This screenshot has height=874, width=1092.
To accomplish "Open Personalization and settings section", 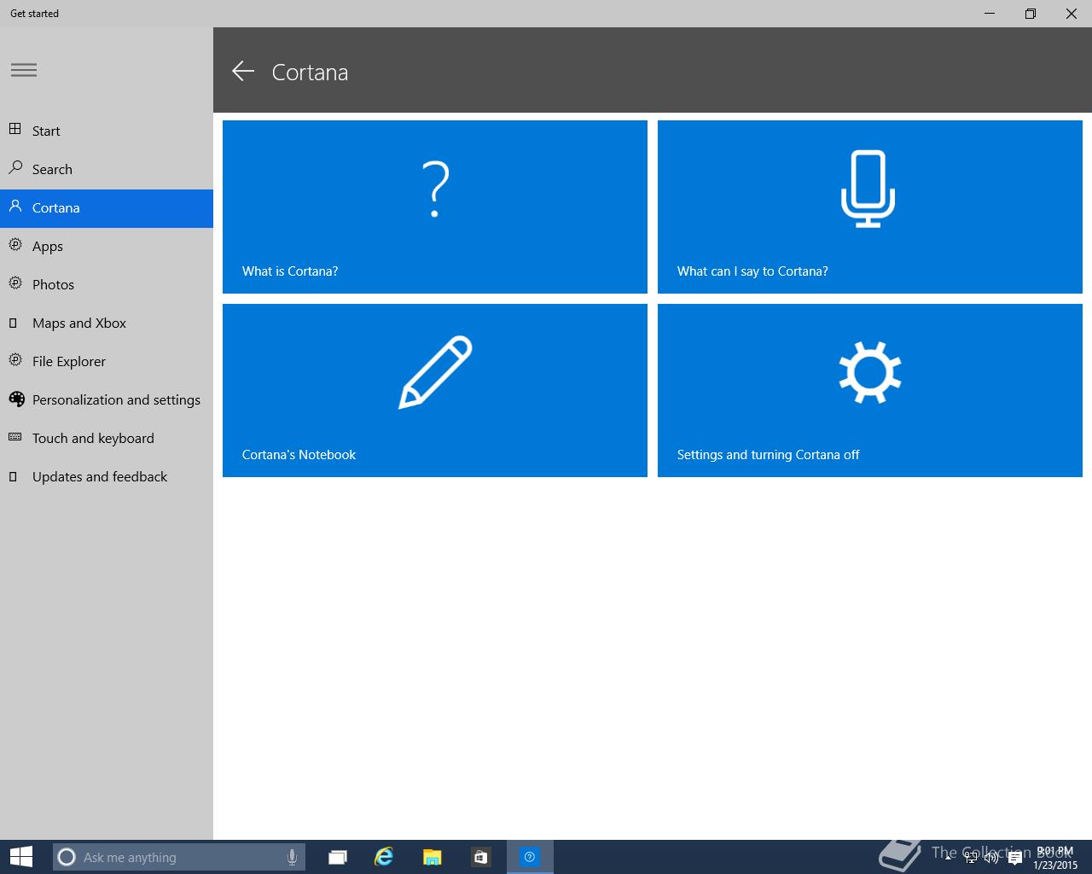I will [116, 399].
